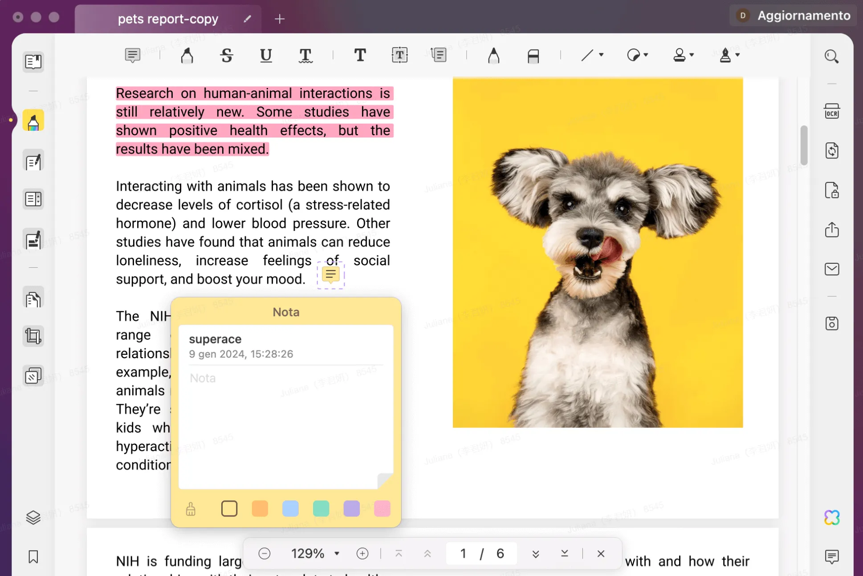The width and height of the screenshot is (863, 576).
Task: Select the pencil drawing tool
Action: click(x=493, y=55)
